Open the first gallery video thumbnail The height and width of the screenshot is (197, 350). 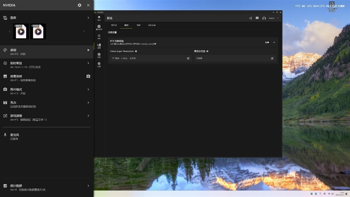(20, 32)
